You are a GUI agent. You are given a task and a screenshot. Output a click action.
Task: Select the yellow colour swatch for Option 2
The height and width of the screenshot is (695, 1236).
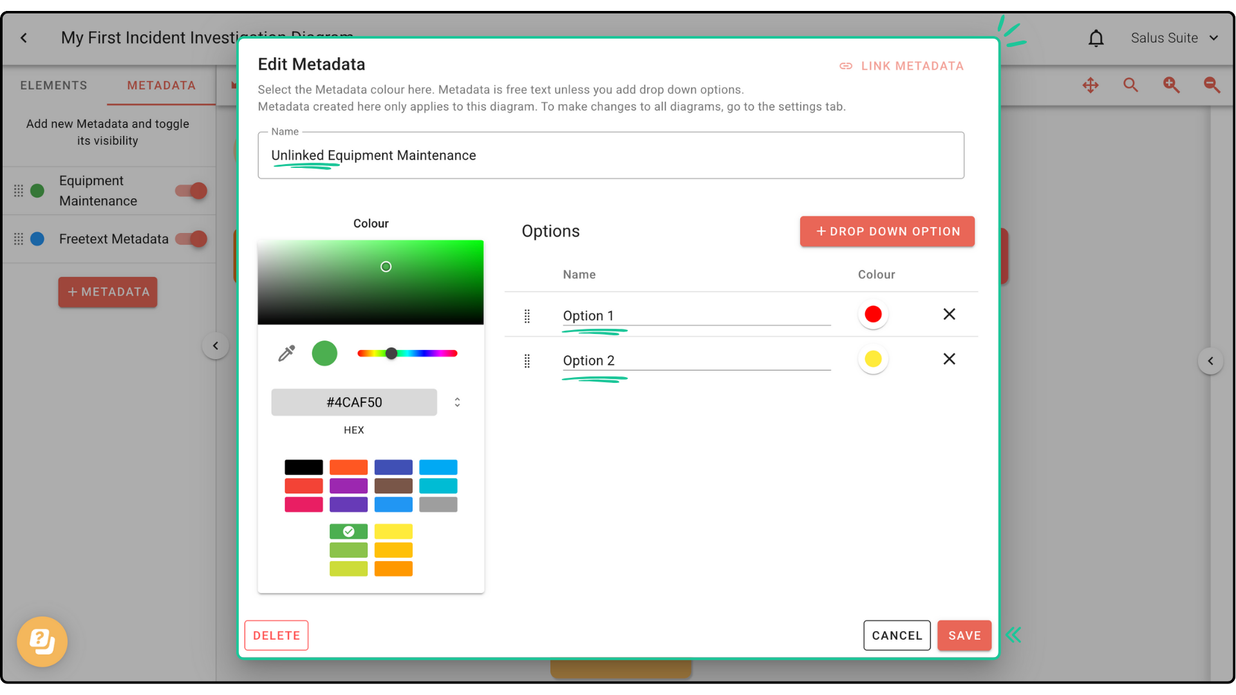(x=873, y=359)
